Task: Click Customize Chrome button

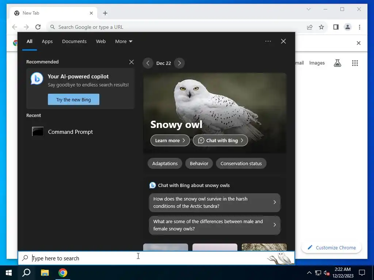Action: click(332, 248)
